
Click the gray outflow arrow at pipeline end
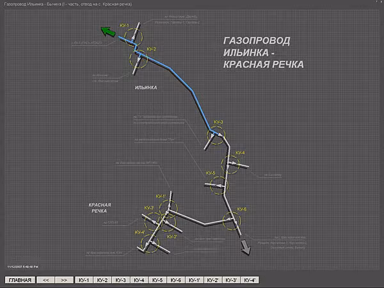tap(246, 247)
